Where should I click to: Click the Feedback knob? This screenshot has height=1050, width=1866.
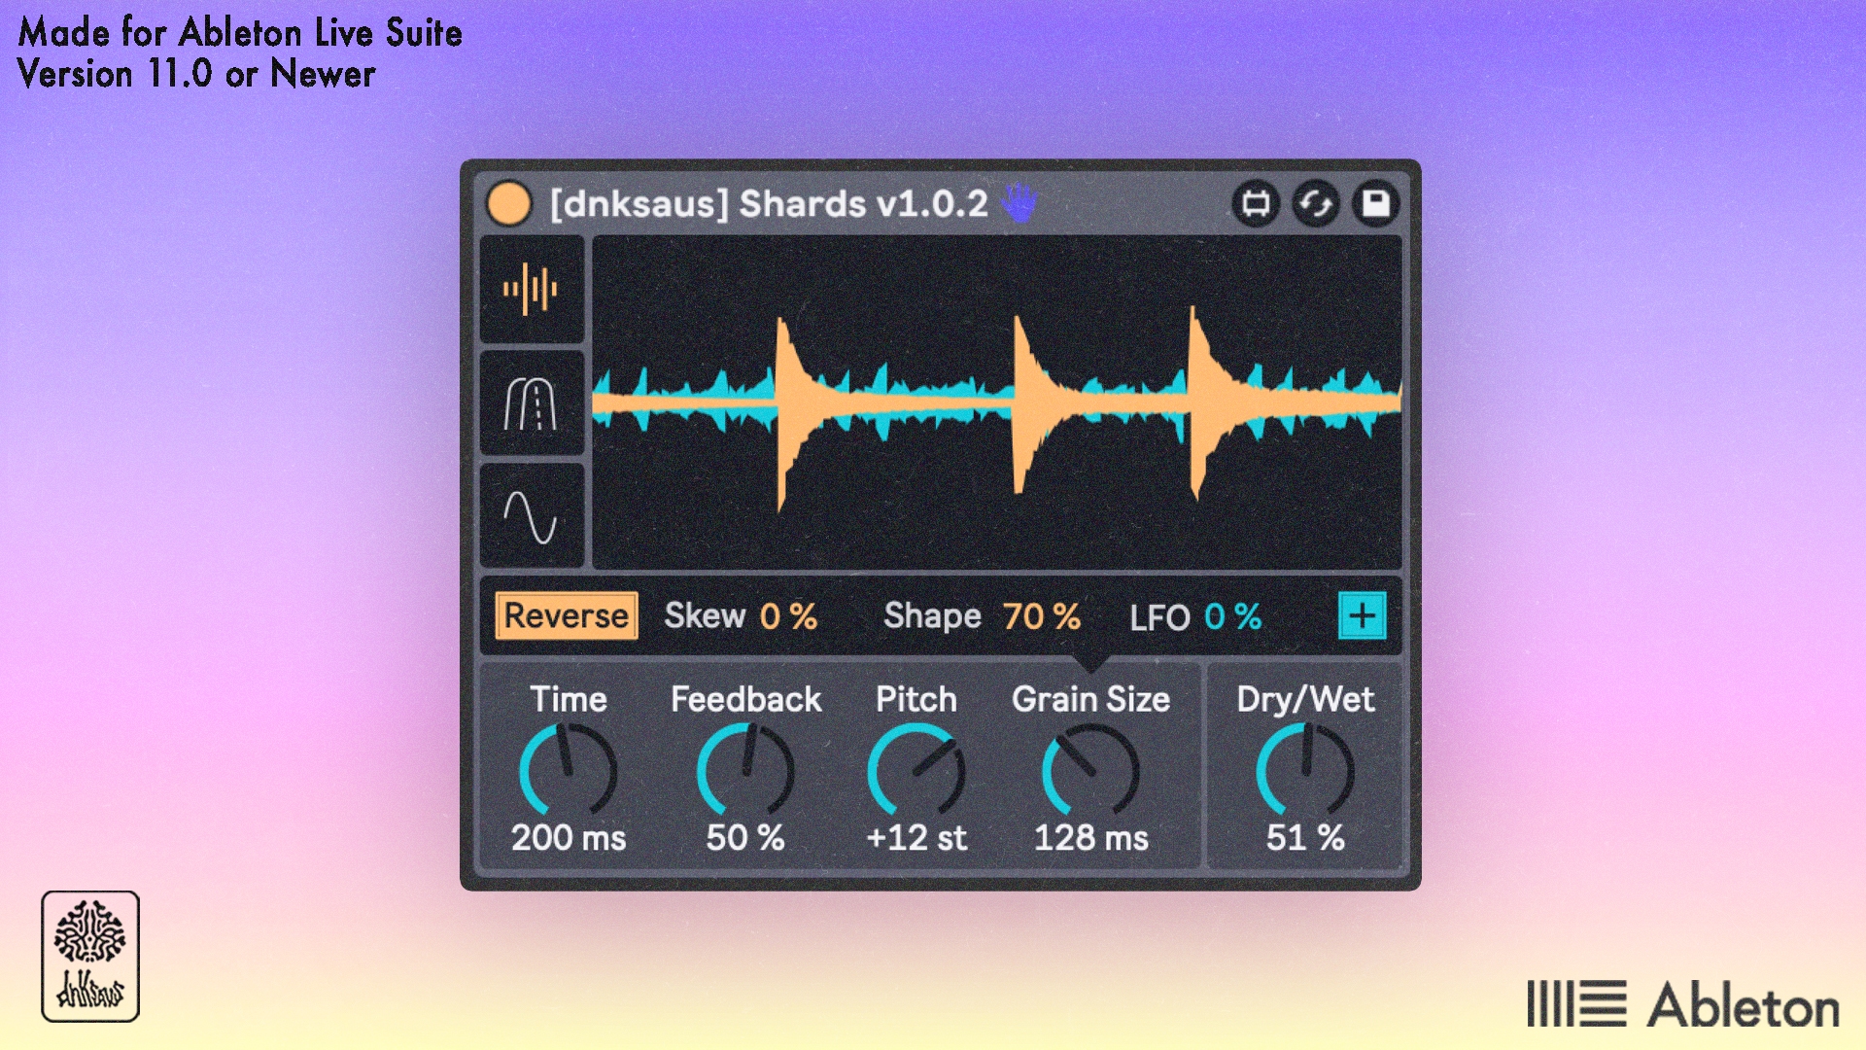pos(745,771)
